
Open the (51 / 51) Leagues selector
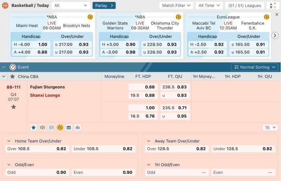(244, 6)
